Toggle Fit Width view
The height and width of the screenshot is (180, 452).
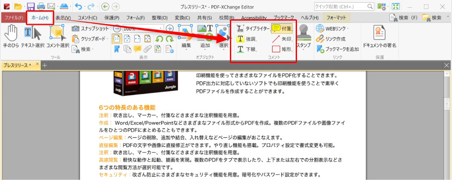pyautogui.click(x=137, y=39)
